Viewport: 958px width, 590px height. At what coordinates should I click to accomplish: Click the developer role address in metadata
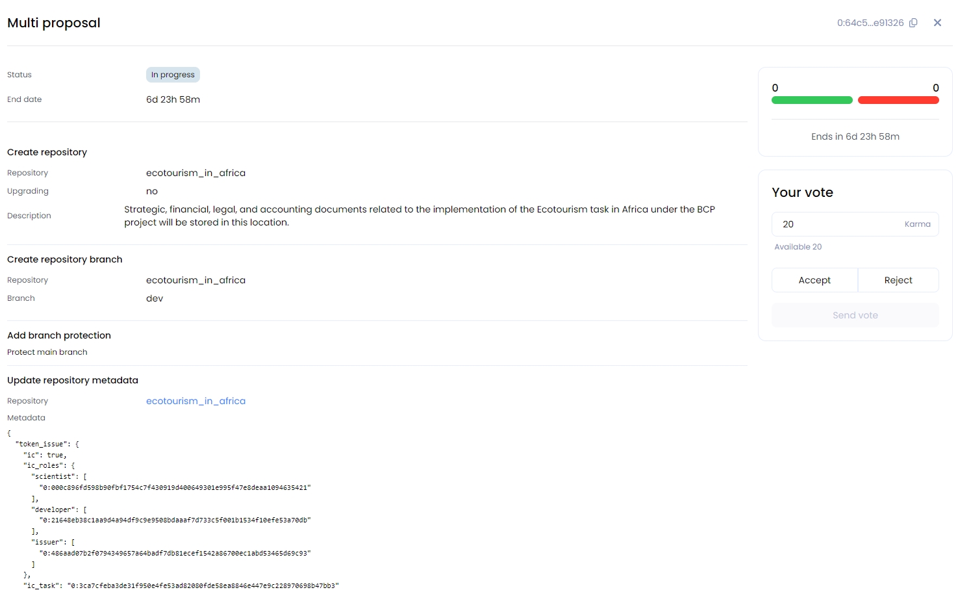tap(175, 520)
